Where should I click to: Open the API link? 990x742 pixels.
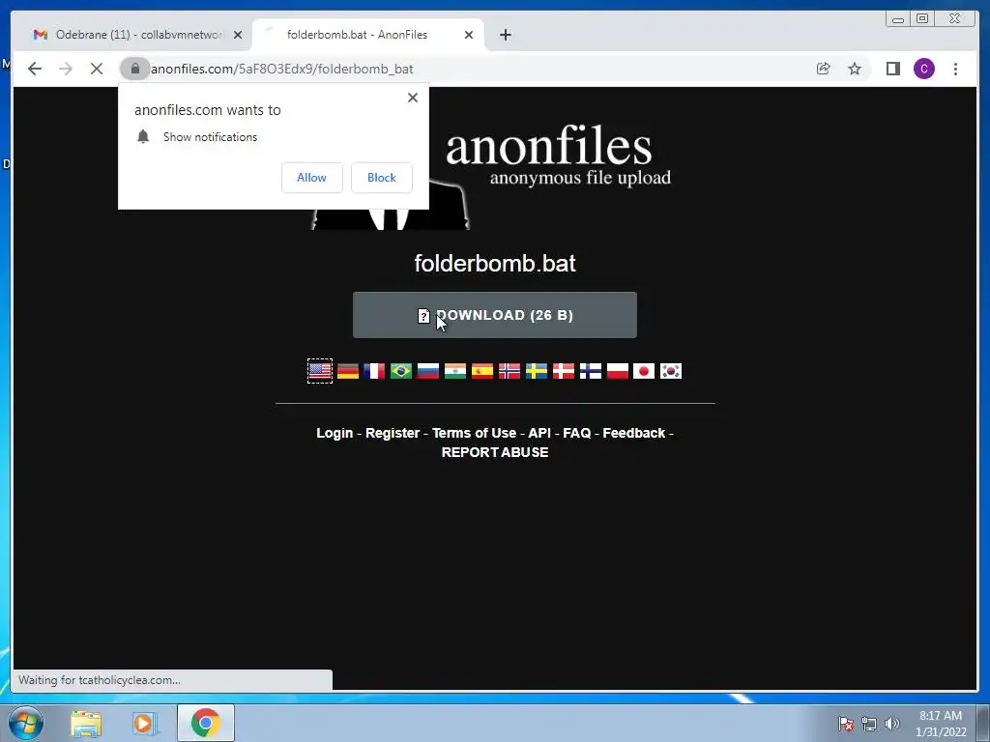539,433
